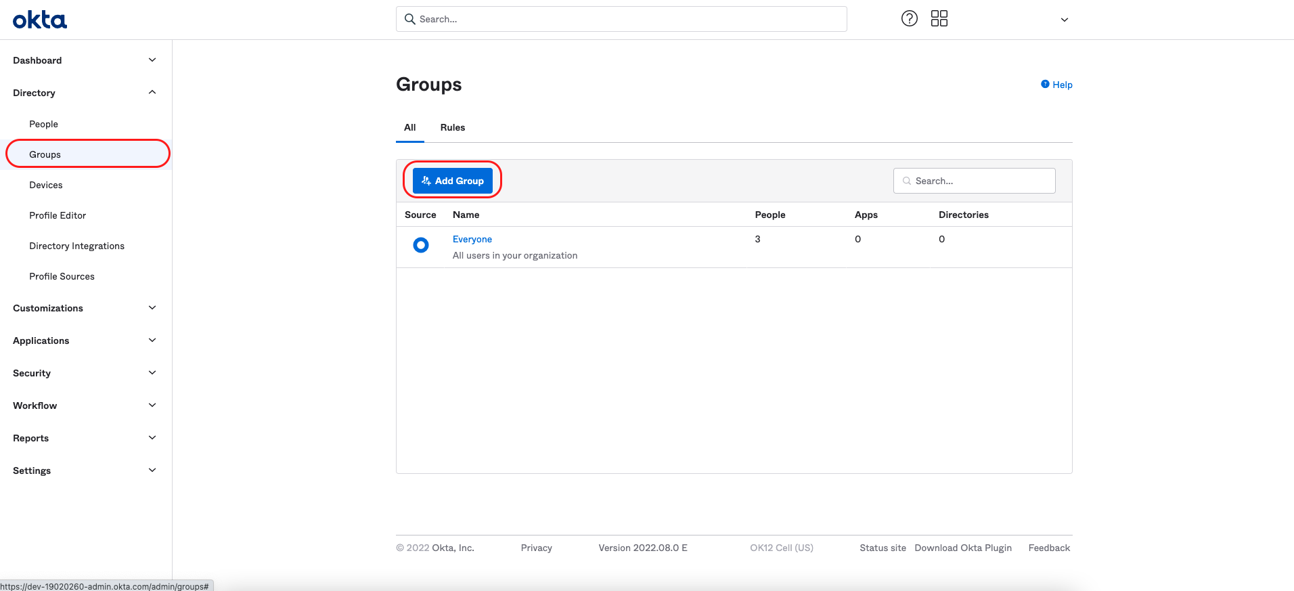Switch to the Rules tab

452,127
